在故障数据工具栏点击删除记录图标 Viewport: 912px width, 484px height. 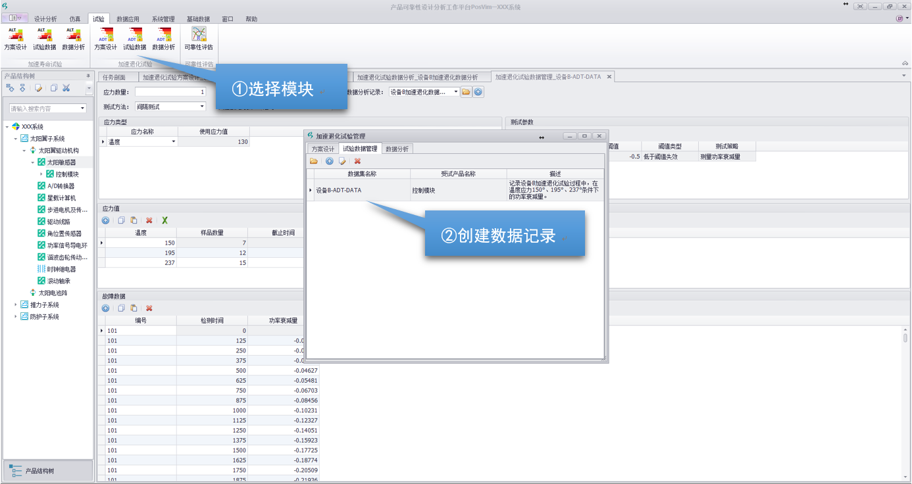[x=149, y=308]
